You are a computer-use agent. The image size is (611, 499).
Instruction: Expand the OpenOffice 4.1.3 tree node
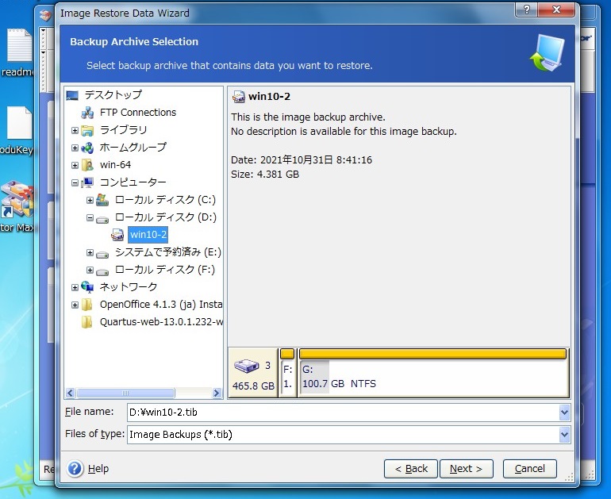click(x=75, y=305)
